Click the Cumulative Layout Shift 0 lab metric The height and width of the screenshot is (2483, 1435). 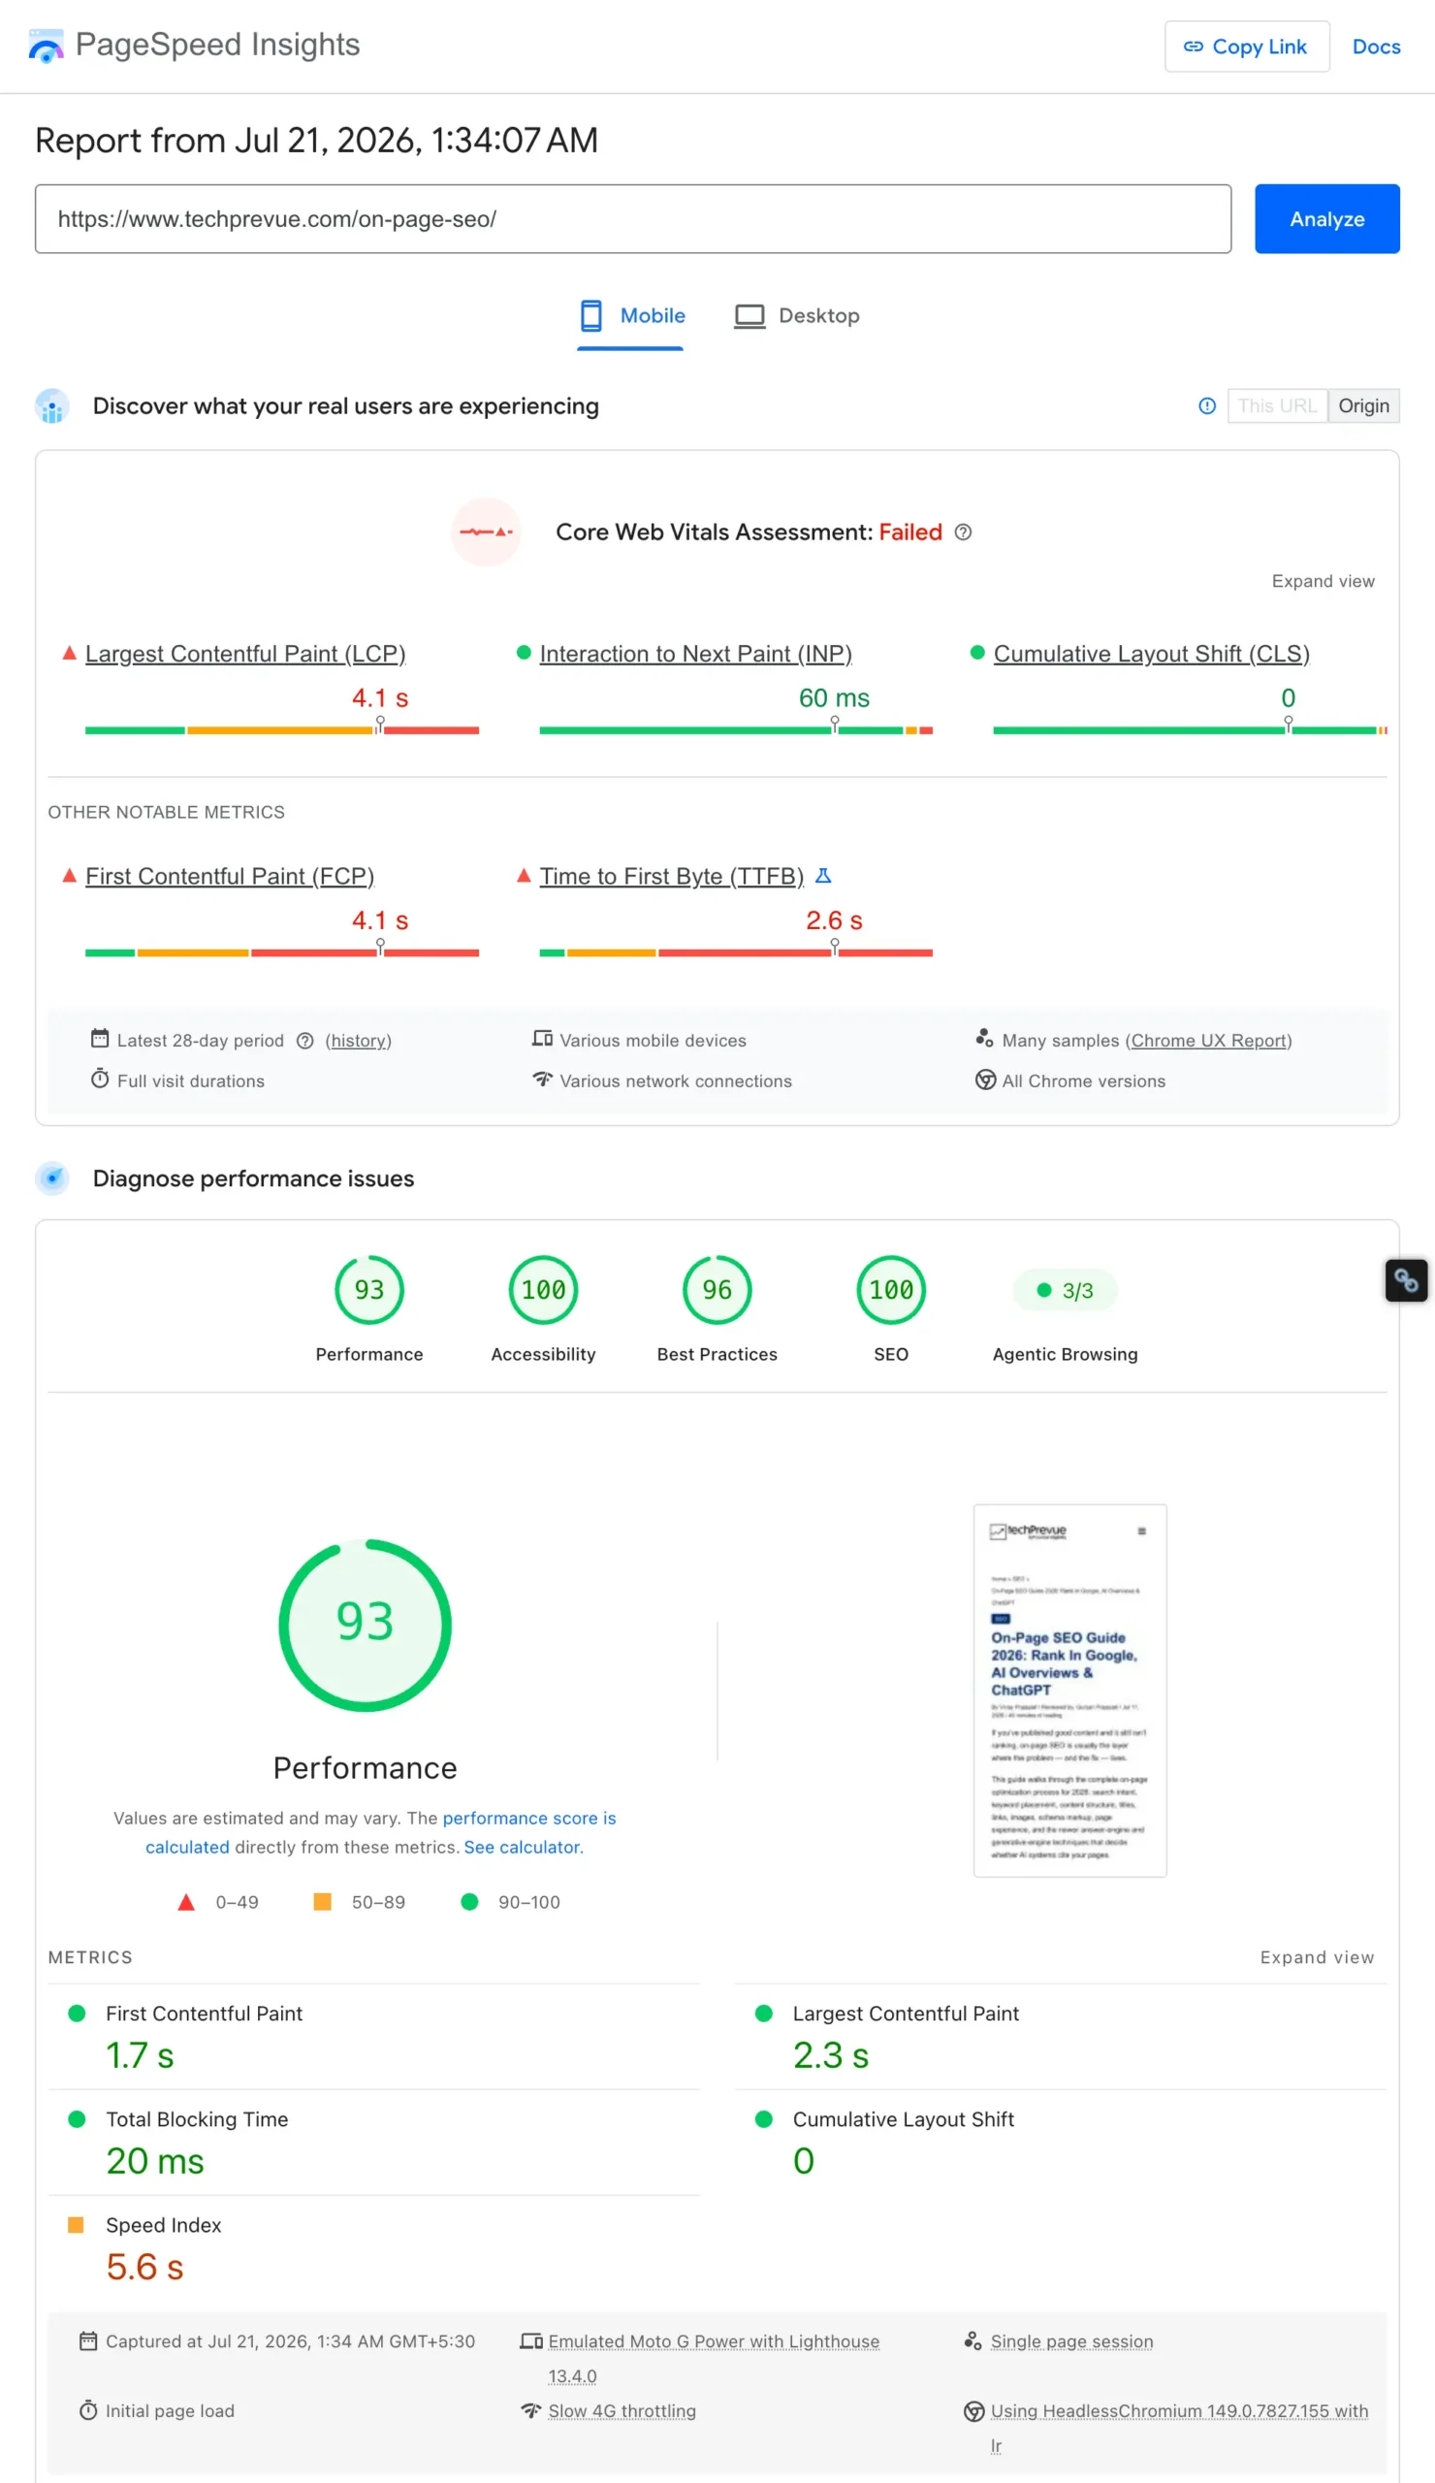[1061, 2143]
